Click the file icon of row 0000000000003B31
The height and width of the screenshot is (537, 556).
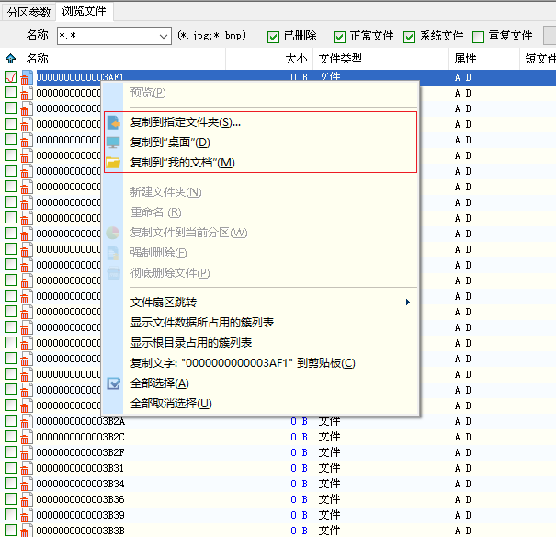tap(27, 468)
